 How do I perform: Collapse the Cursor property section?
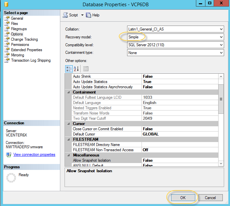[68, 124]
